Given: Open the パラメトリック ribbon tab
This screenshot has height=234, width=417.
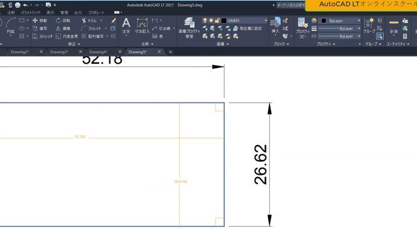Looking at the screenshot, I should click(31, 12).
